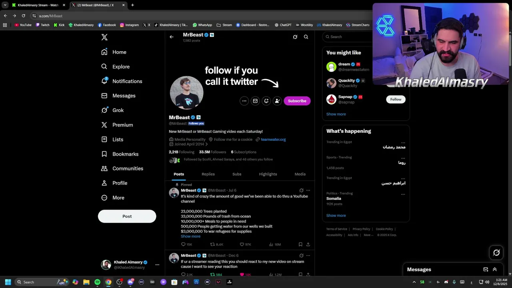This screenshot has height=288, width=512.
Task: Open Spotify from taskbar
Action: pyautogui.click(x=97, y=282)
